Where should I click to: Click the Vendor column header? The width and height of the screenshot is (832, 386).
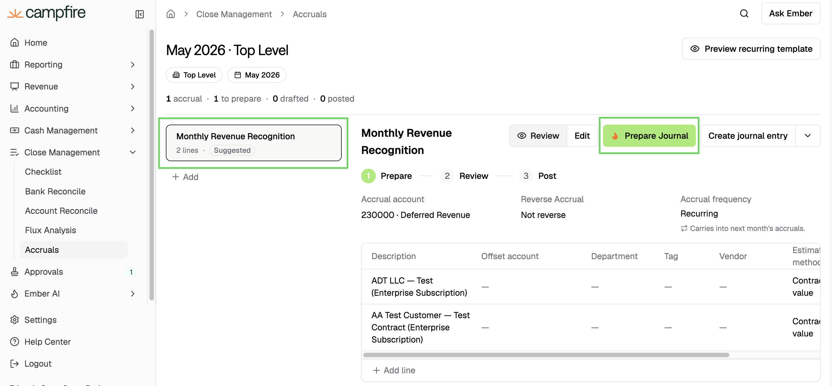[733, 256]
